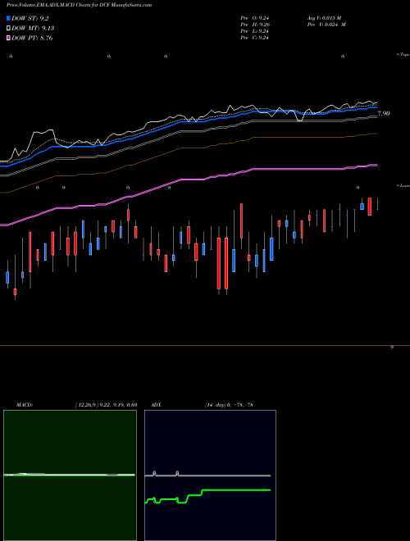Select the 'DOW PT: 8.76' legend label
This screenshot has width=410, height=541.
pos(32,38)
